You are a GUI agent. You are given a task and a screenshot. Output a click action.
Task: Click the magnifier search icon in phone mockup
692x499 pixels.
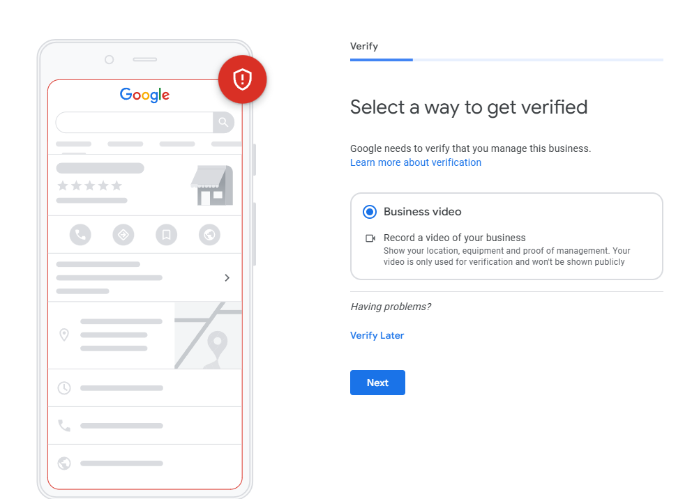coord(223,122)
